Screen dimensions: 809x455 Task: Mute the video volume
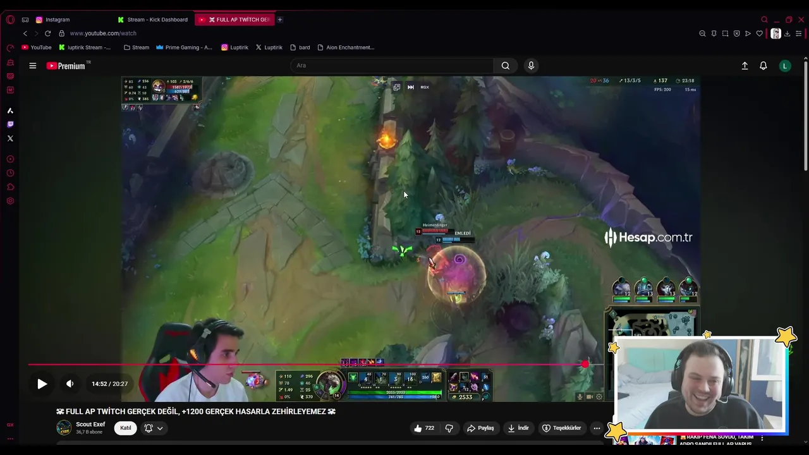70,384
